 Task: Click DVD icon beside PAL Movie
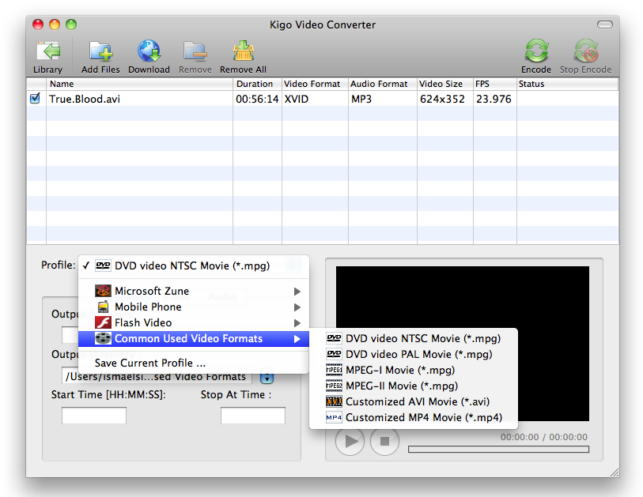pyautogui.click(x=334, y=354)
